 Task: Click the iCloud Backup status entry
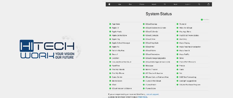[150, 24]
